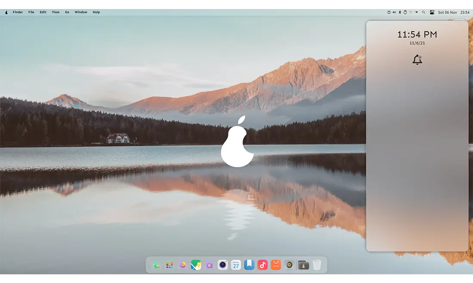Open the quick toggles panel near the clock
The image size is (473, 283).
click(432, 12)
